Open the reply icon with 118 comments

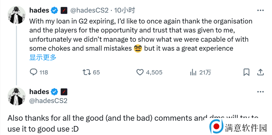tap(33, 72)
